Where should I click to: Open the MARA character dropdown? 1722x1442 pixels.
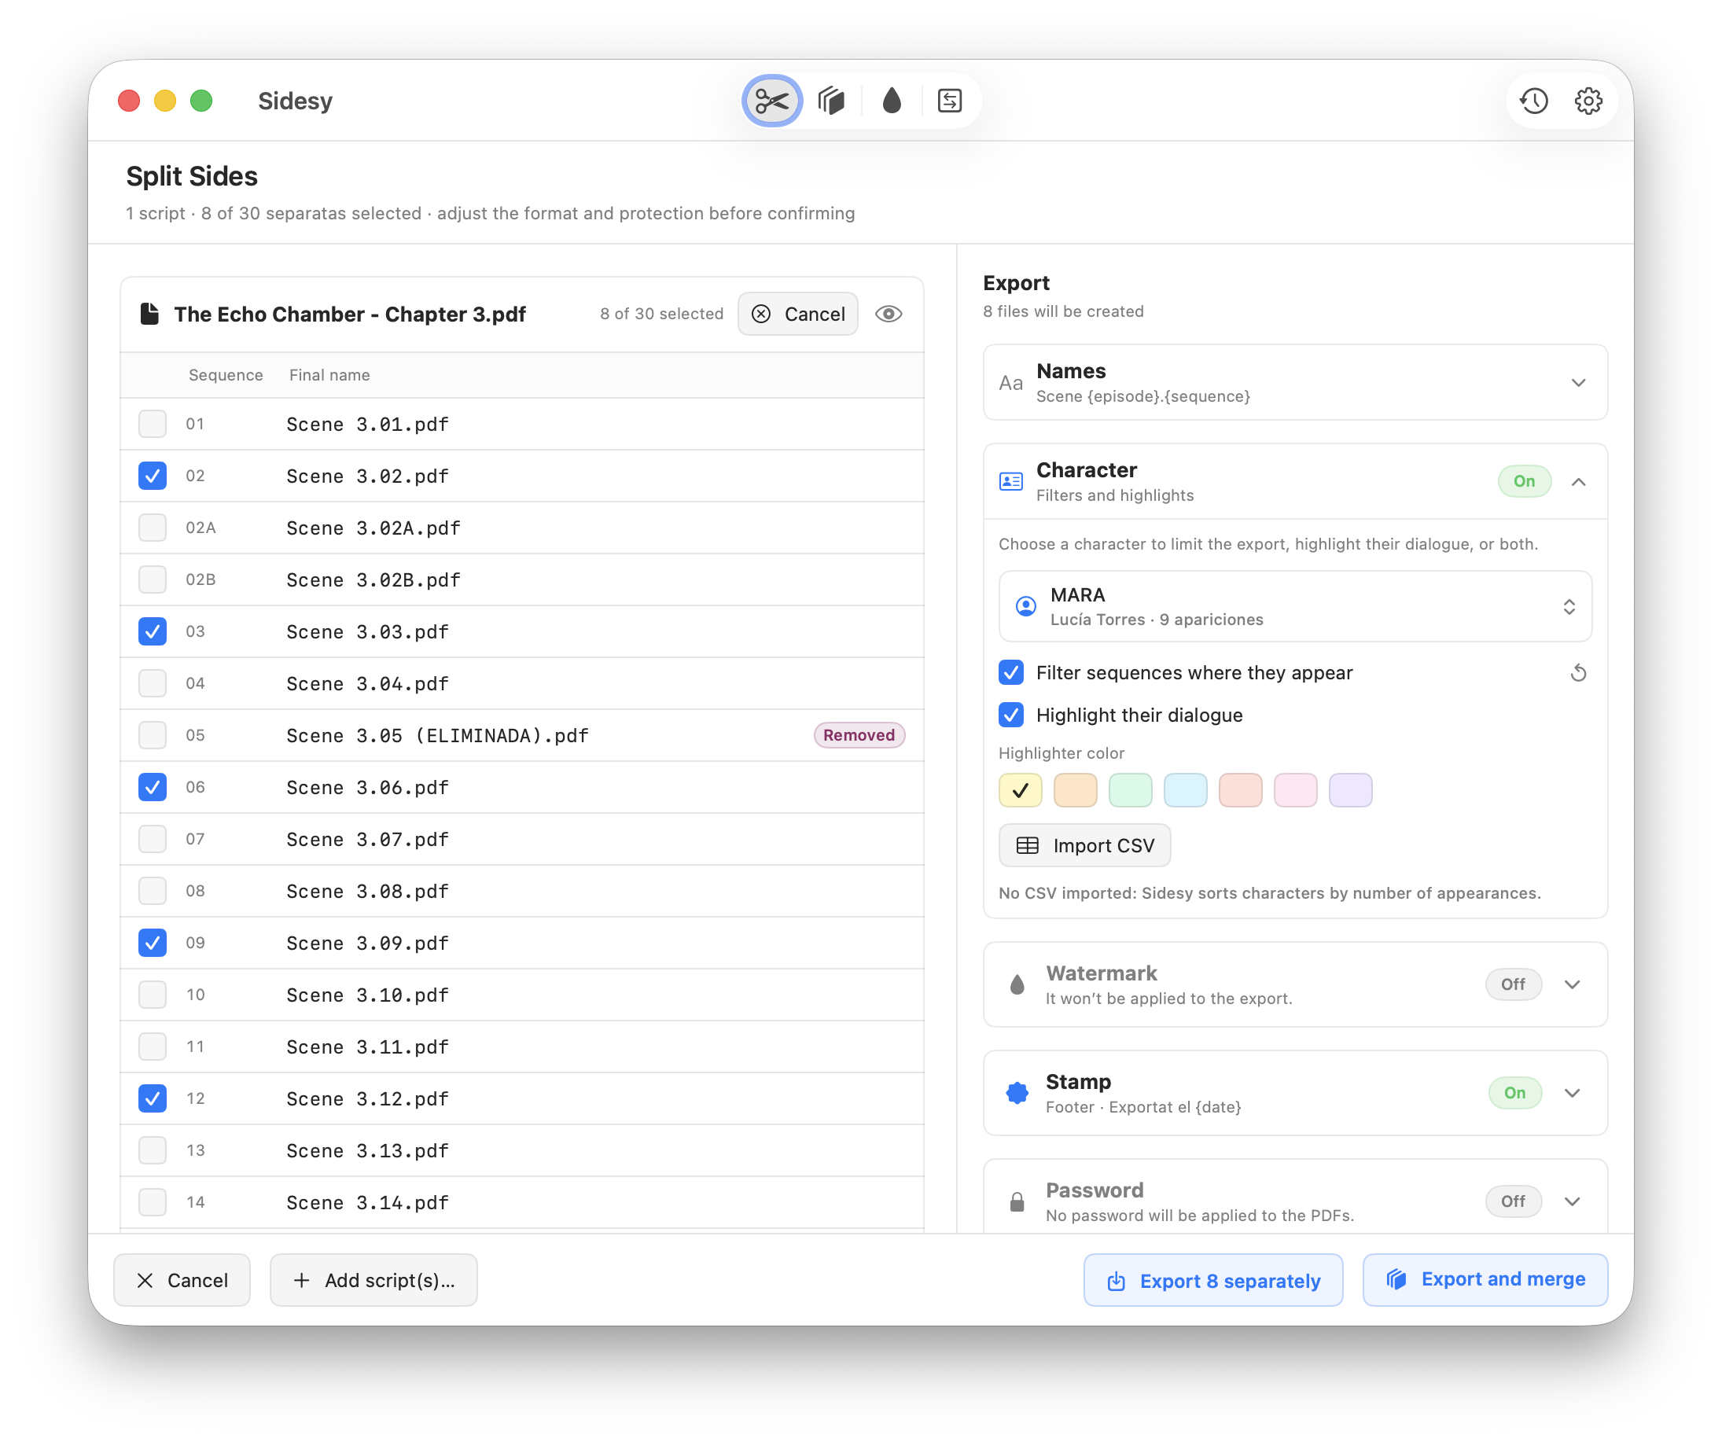(1295, 607)
